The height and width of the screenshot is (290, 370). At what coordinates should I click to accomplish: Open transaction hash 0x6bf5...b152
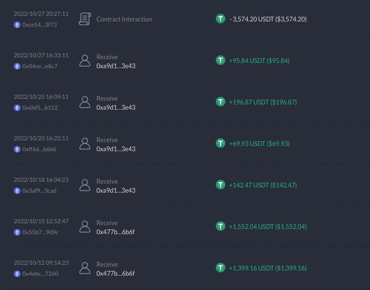[x=40, y=108]
